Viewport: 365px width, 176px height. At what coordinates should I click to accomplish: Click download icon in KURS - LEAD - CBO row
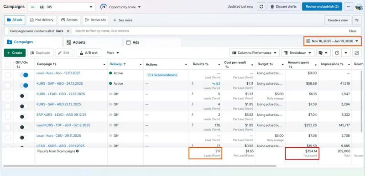[193, 93]
